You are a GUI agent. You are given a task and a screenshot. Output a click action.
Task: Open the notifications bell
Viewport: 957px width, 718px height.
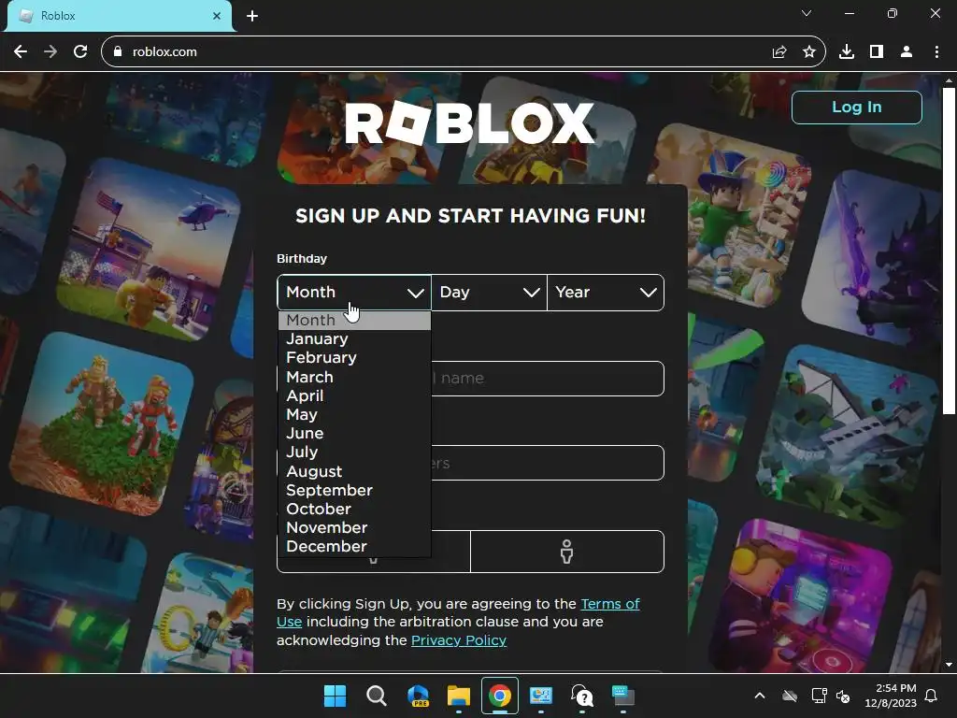(931, 696)
